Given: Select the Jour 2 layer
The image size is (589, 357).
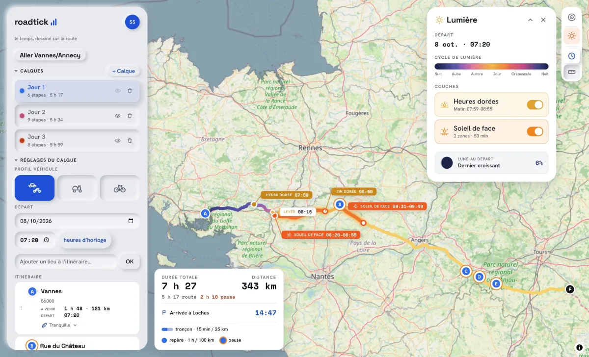Looking at the screenshot, I should click(77, 116).
